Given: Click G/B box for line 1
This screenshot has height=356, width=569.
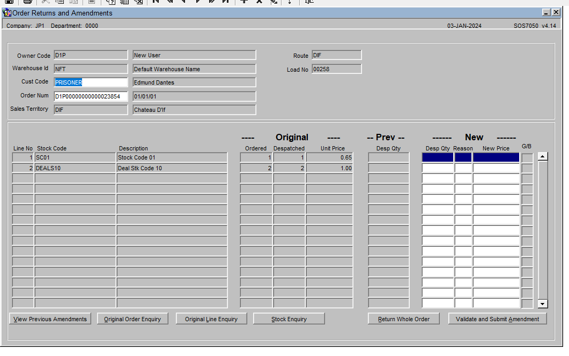Looking at the screenshot, I should pyautogui.click(x=527, y=157).
